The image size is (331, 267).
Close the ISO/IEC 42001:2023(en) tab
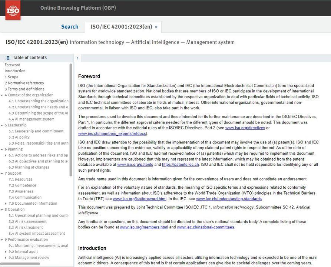tap(156, 27)
